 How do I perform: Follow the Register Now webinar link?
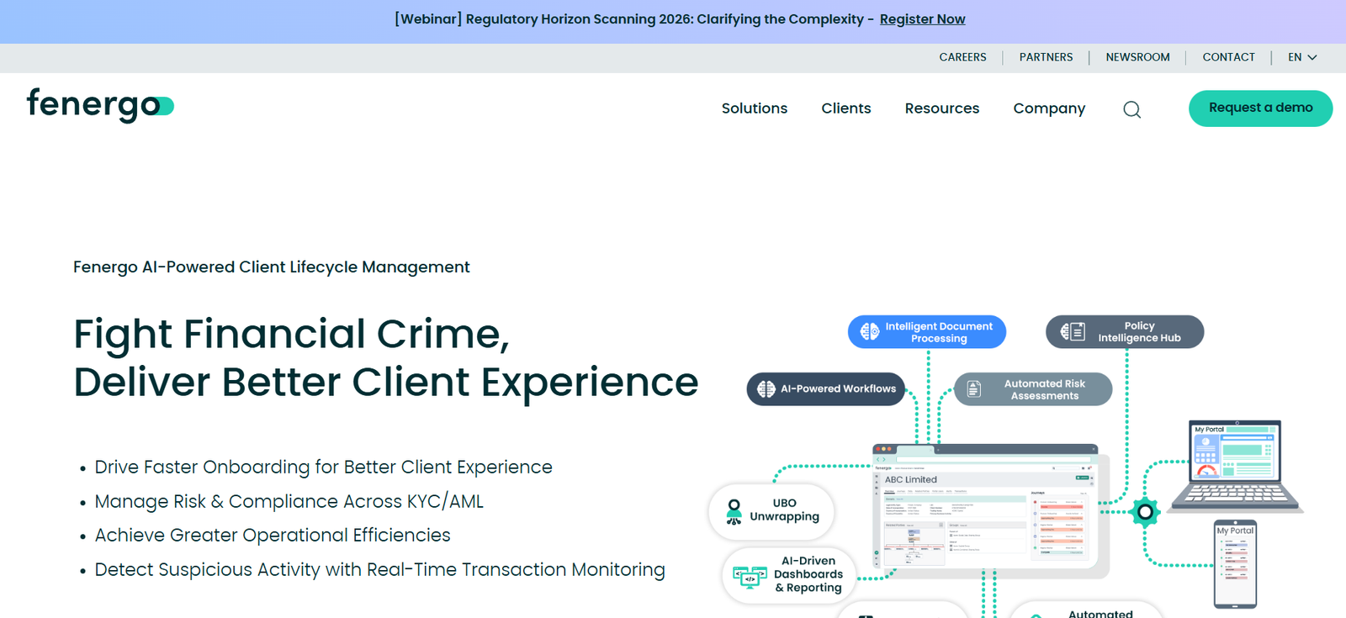pos(922,19)
